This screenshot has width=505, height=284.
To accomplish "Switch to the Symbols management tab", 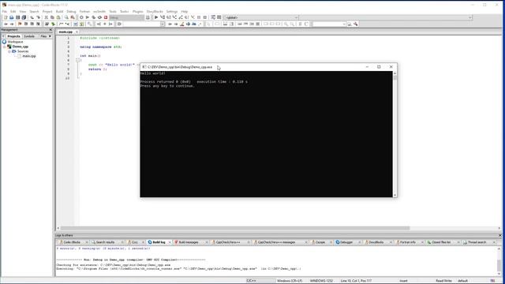I will click(29, 36).
